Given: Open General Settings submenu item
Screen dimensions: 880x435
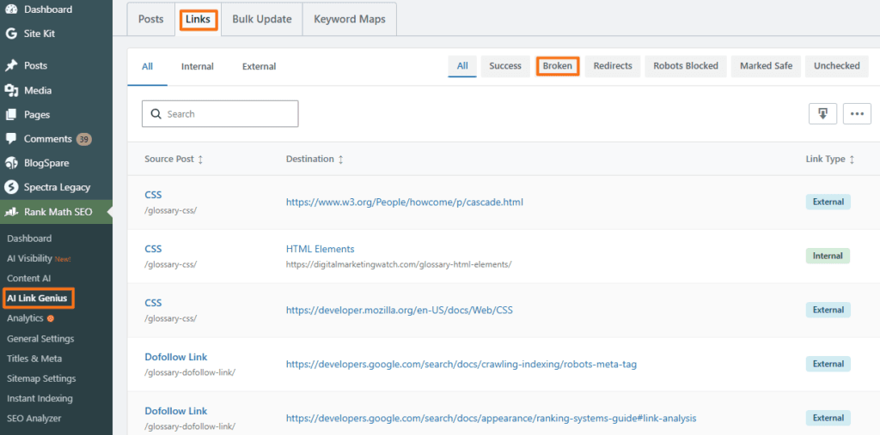Looking at the screenshot, I should point(40,339).
